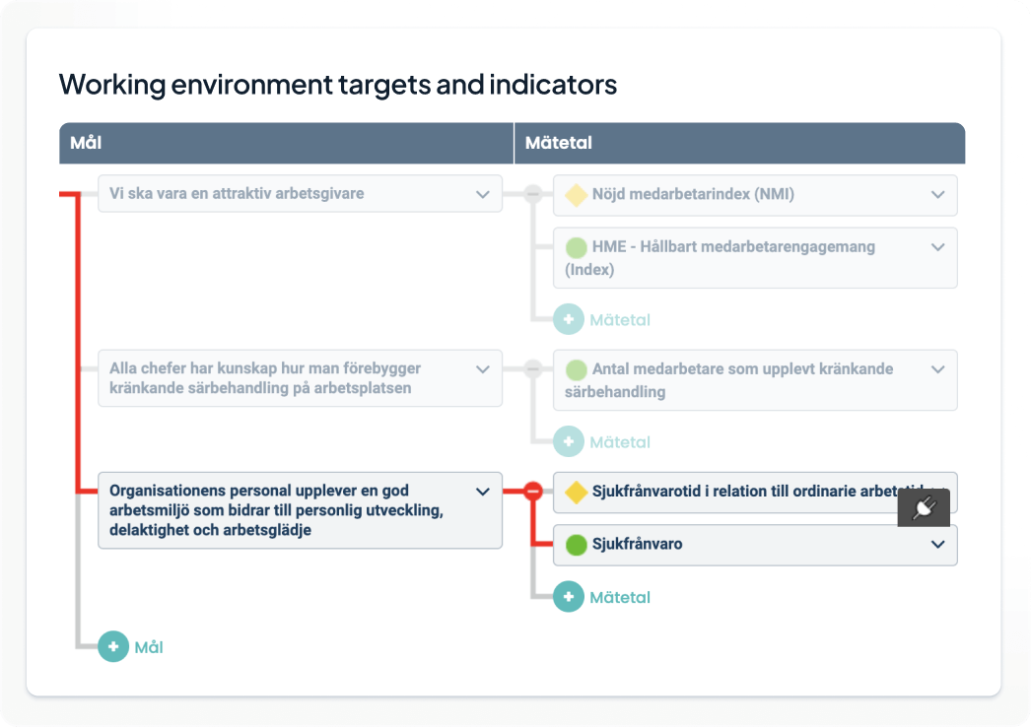Viewport: 1031px width, 727px height.
Task: Click yellow diamond of Sjukfrånvarotid indicator
Action: click(x=576, y=492)
